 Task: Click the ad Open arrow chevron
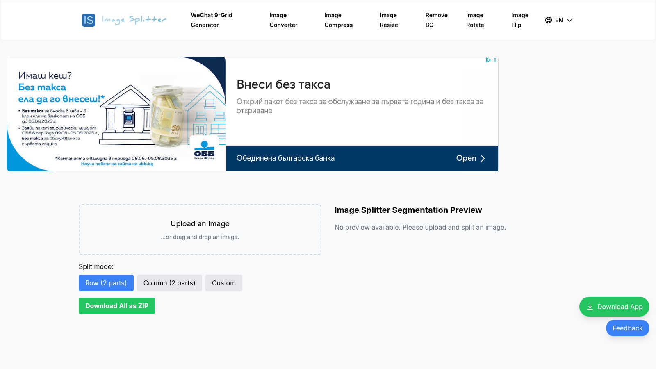pyautogui.click(x=483, y=158)
